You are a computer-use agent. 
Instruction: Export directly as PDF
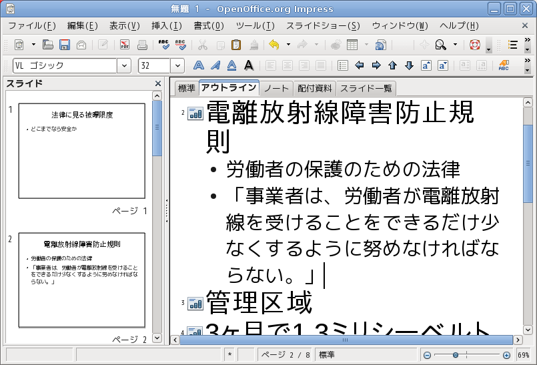point(125,45)
